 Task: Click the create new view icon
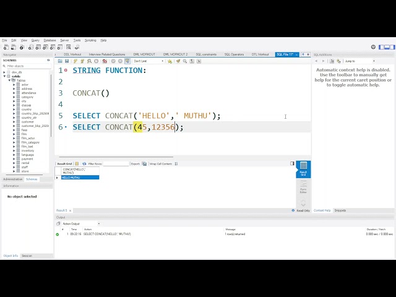(45, 47)
